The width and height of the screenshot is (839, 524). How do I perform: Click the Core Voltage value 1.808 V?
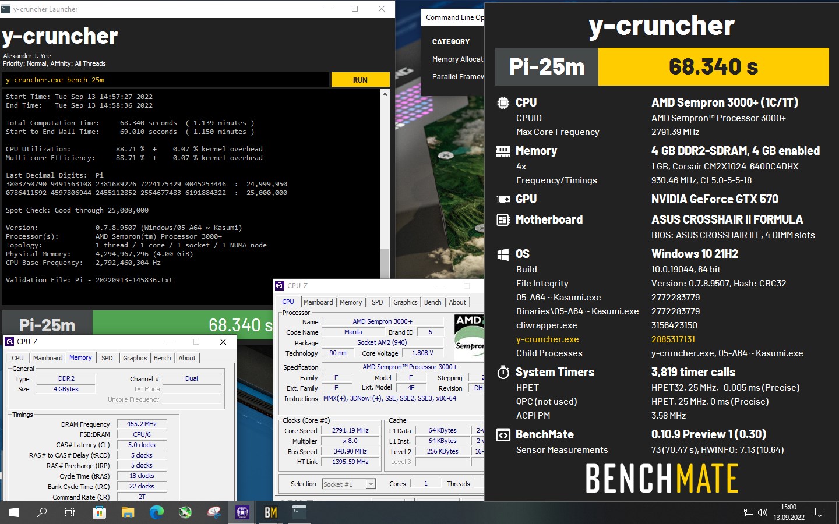click(422, 353)
